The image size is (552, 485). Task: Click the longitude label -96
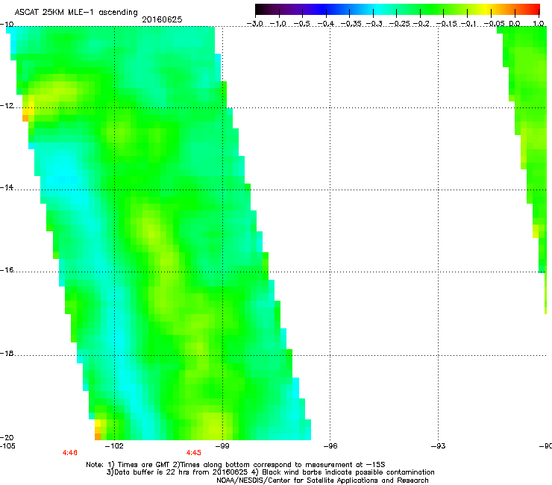(x=330, y=446)
